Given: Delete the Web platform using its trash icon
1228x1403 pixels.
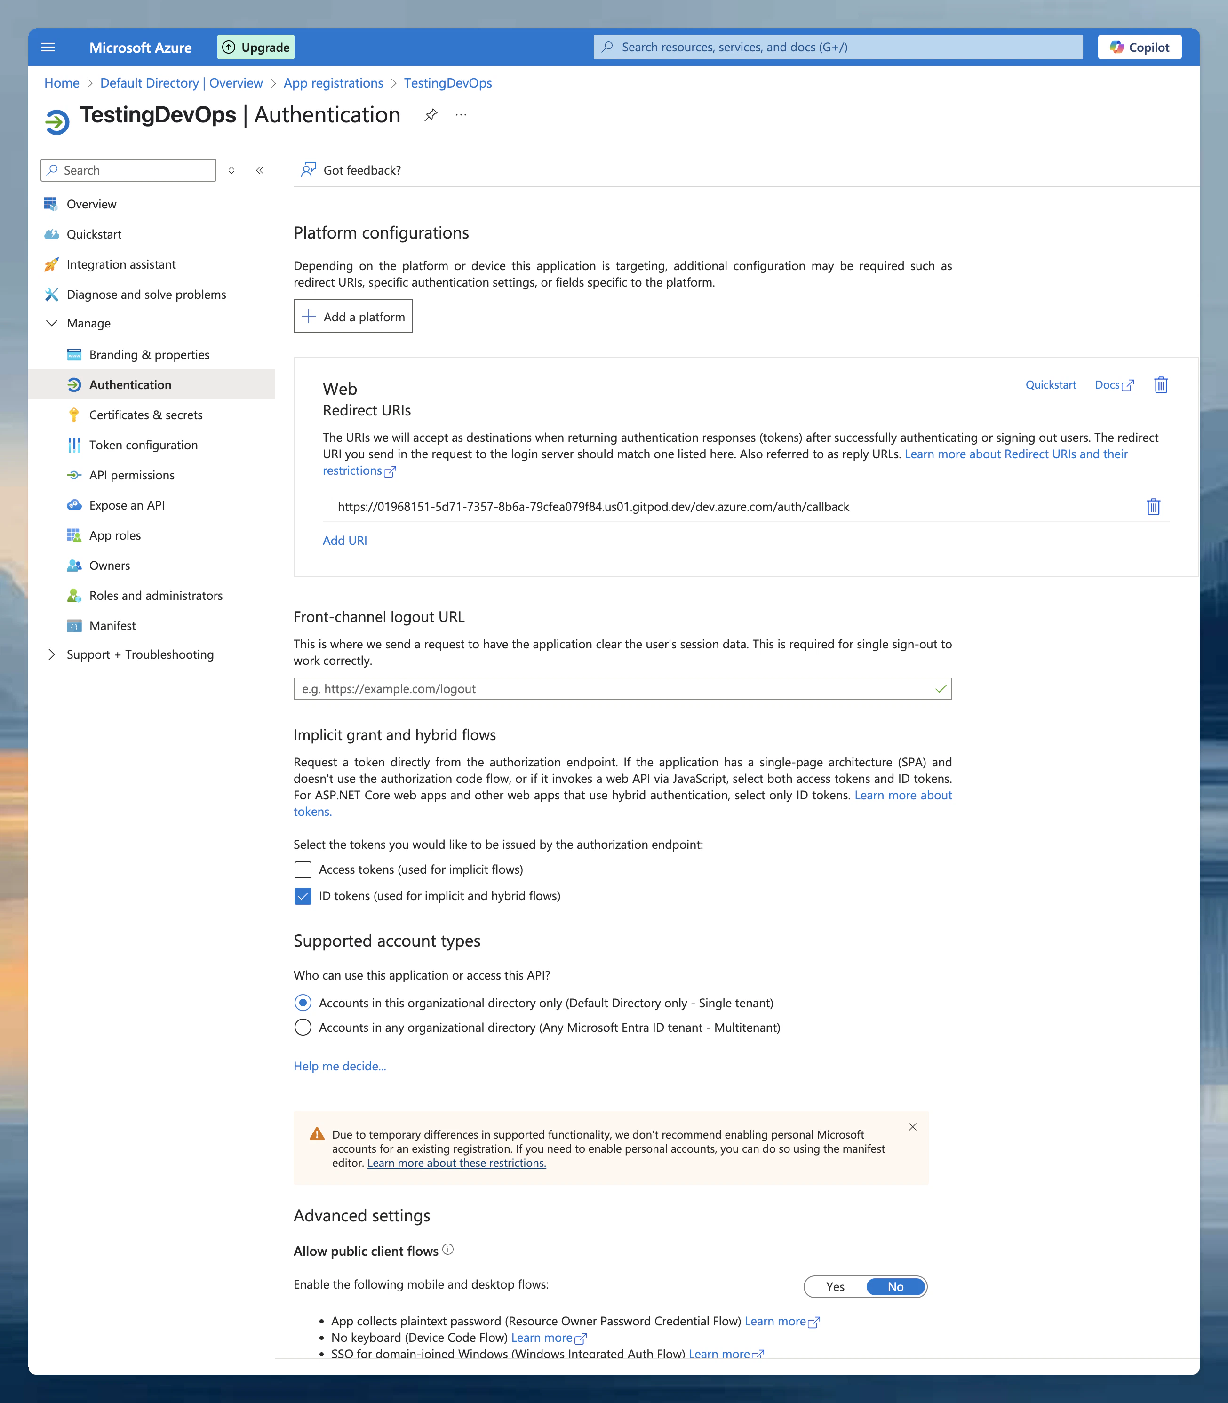Looking at the screenshot, I should (x=1160, y=384).
